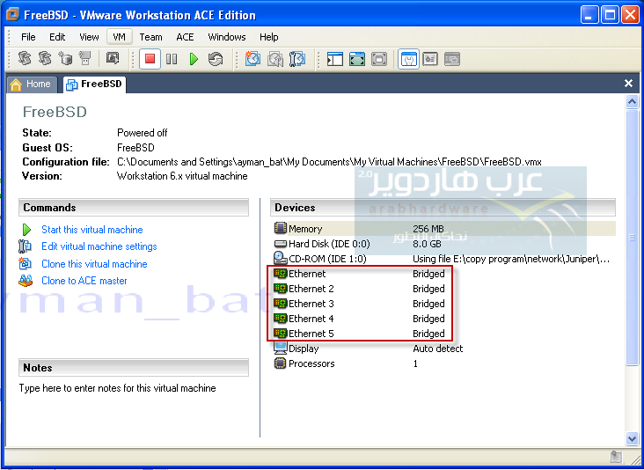Click the scrollbar up arrow

(632, 101)
